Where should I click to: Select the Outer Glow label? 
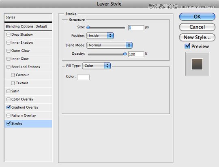[20, 51]
